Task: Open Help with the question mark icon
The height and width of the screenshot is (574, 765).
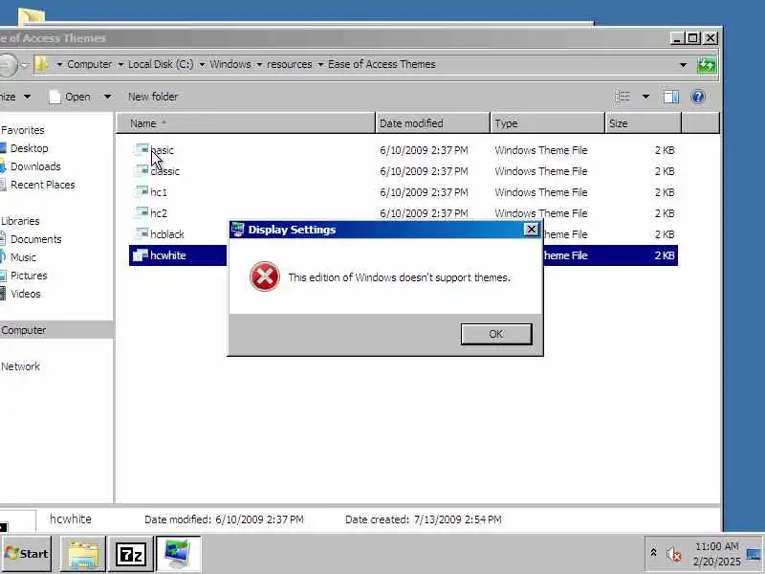Action: [x=698, y=97]
